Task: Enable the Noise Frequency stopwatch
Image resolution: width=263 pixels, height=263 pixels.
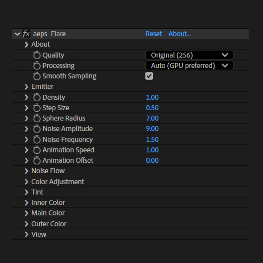Action: coord(37,139)
